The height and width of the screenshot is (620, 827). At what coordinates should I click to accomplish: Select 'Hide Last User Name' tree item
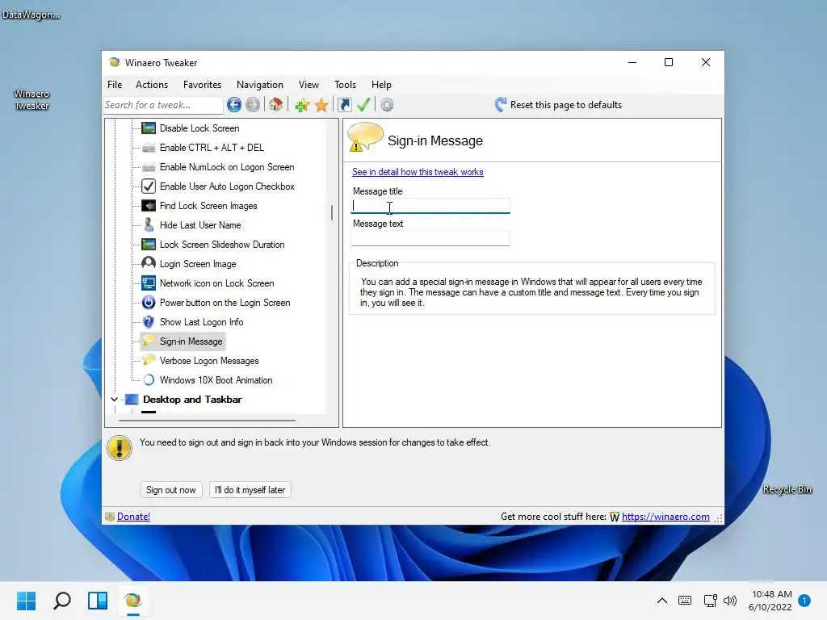point(200,225)
